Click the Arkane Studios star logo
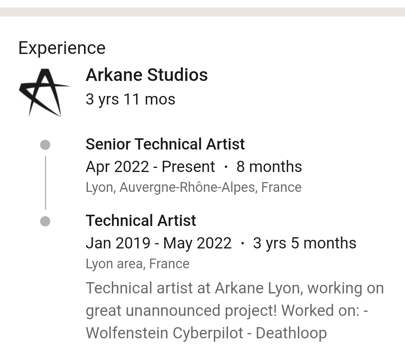 coord(44,93)
